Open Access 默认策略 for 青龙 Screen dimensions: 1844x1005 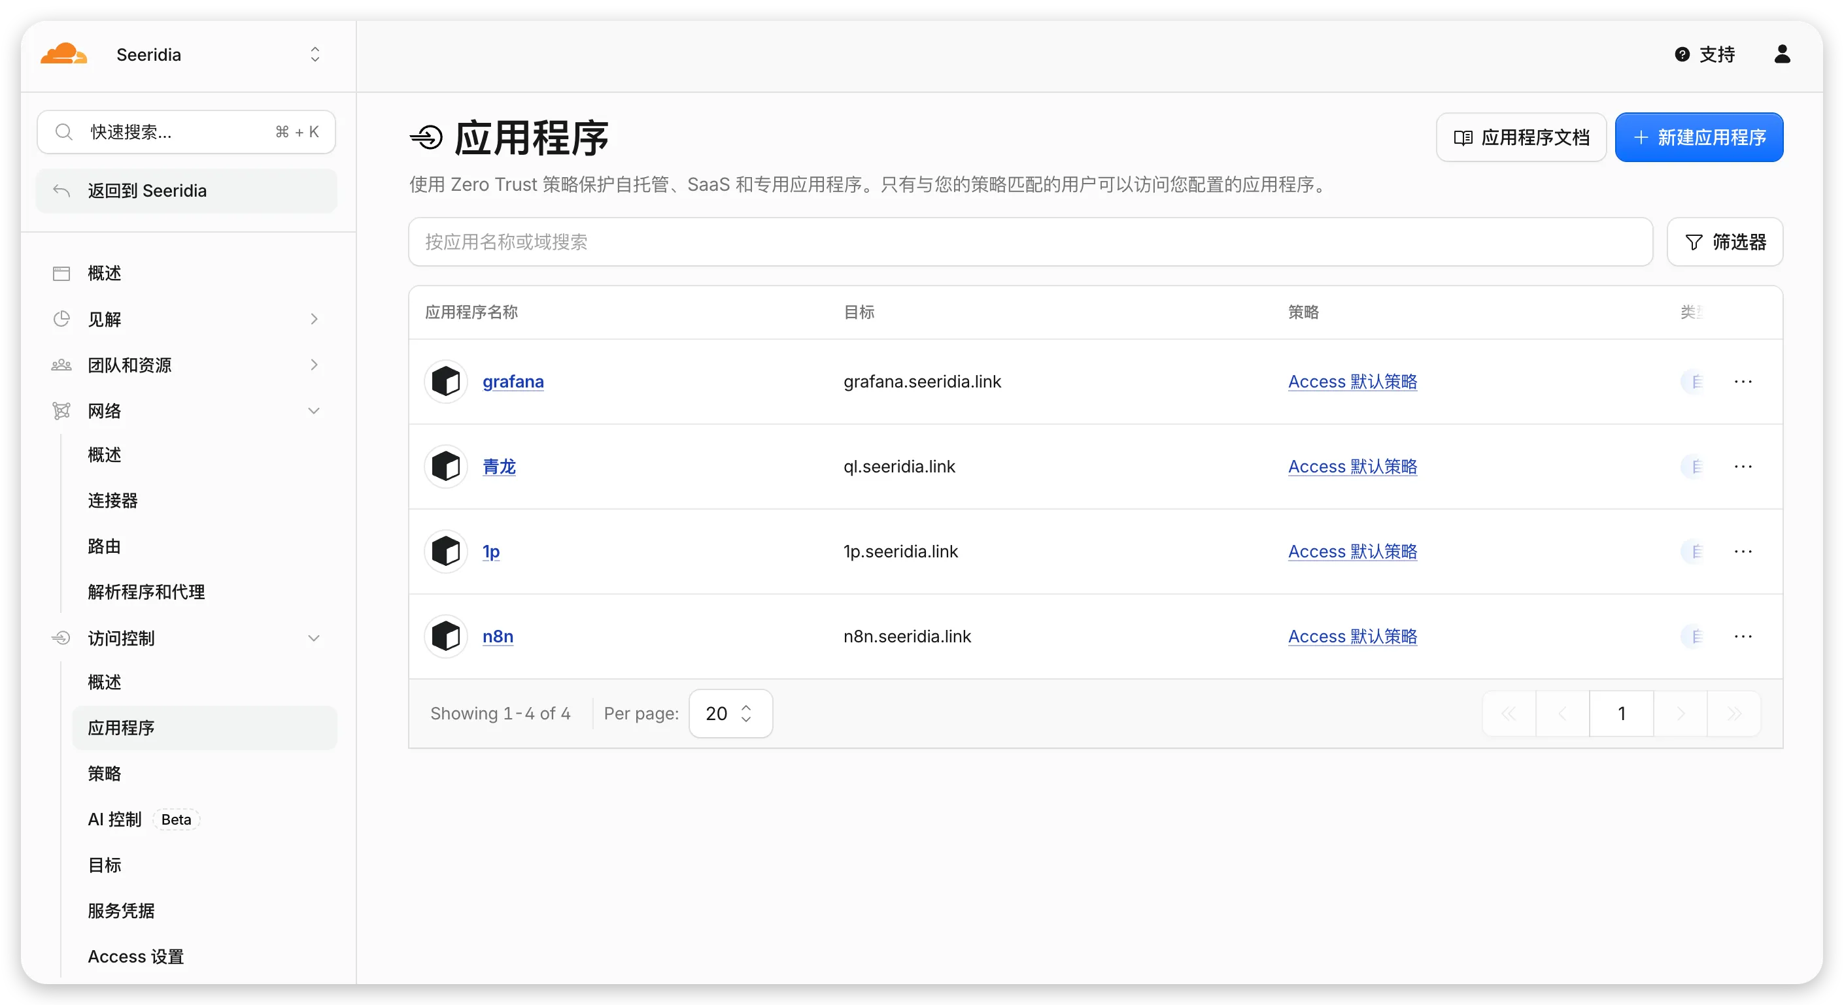1353,467
